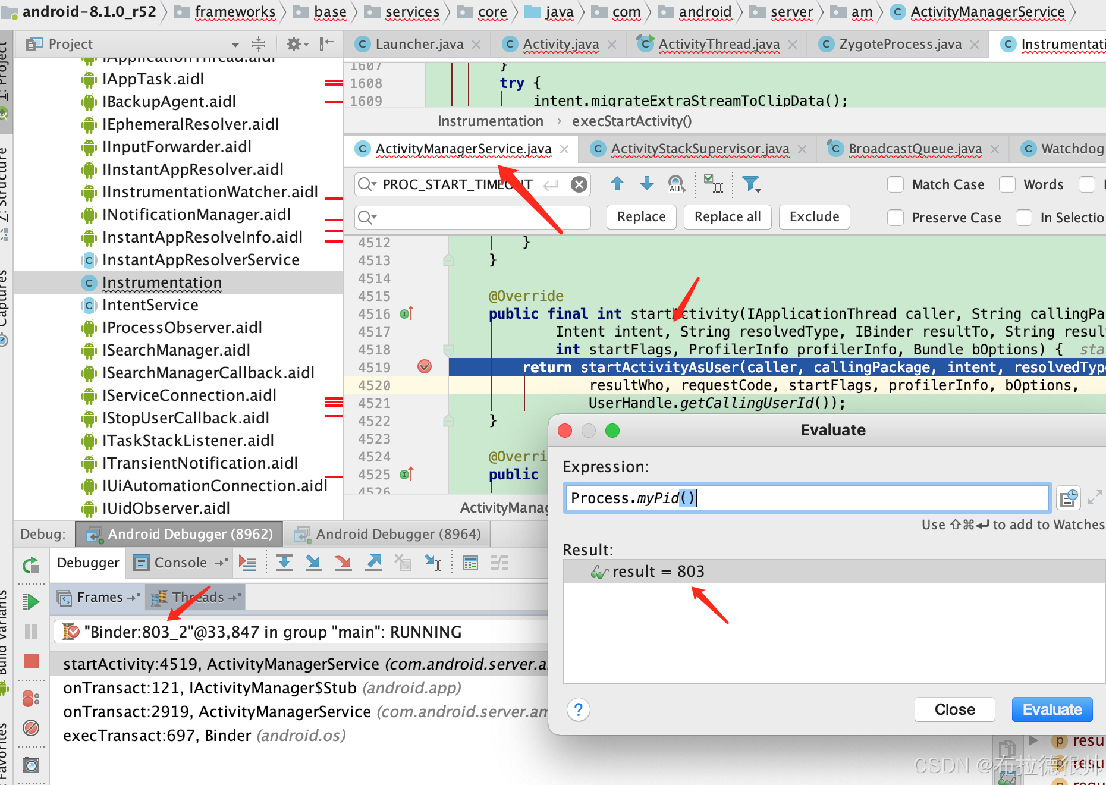
Task: Step over the current line
Action: [284, 563]
